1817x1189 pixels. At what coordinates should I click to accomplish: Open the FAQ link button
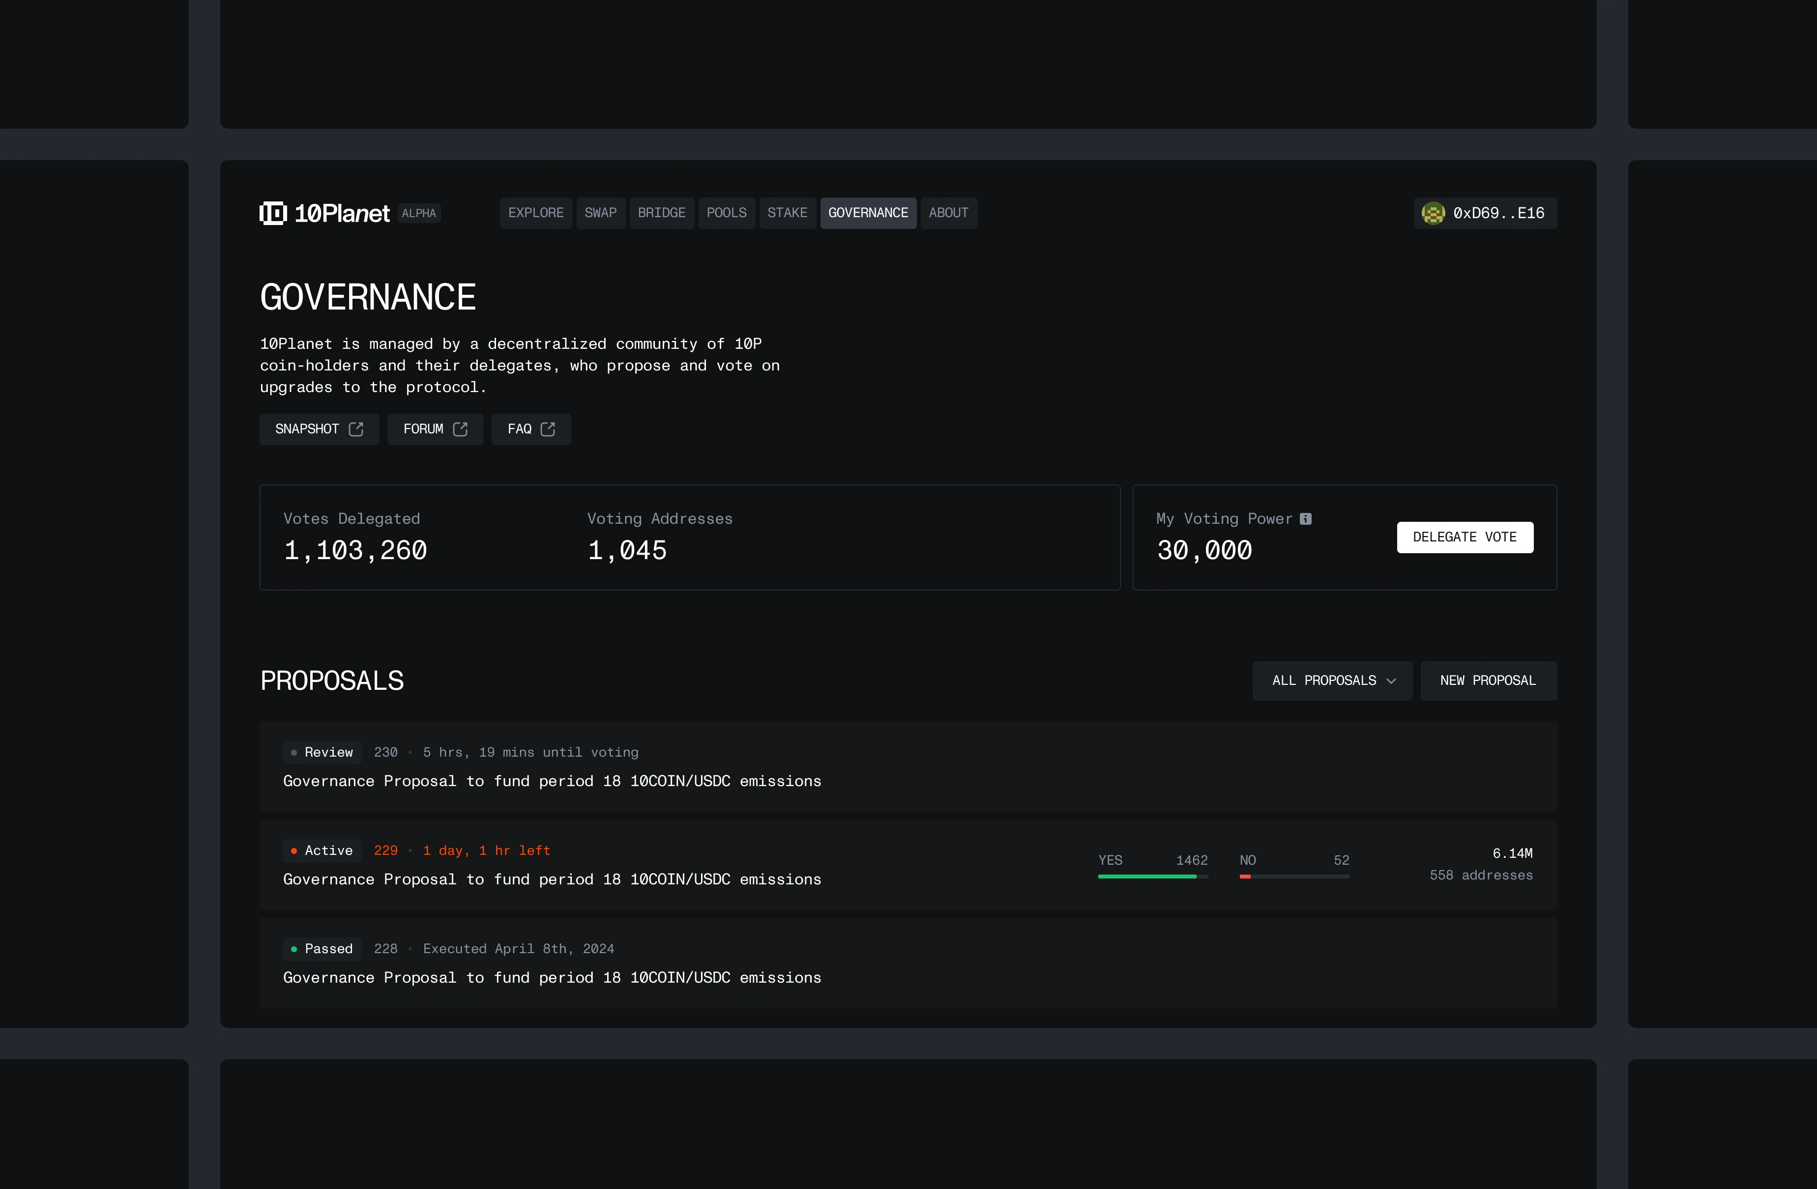[531, 429]
